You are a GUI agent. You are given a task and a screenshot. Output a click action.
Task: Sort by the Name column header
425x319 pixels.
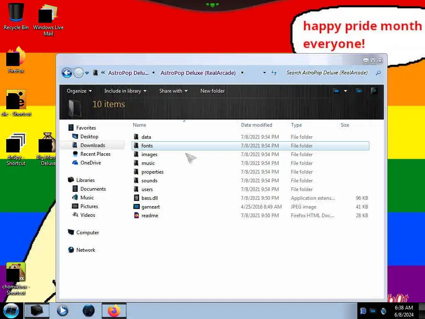pyautogui.click(x=139, y=125)
